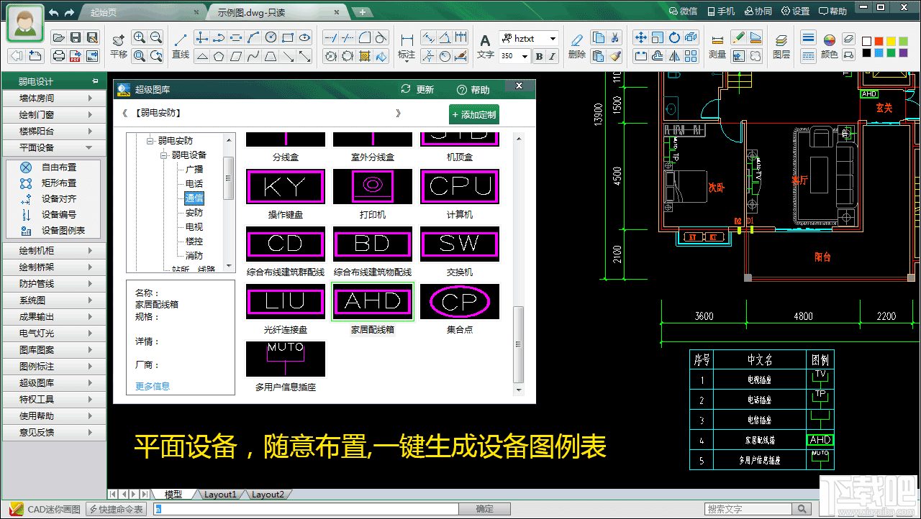Toggle the italic text button
Image resolution: width=921 pixels, height=519 pixels.
[553, 56]
